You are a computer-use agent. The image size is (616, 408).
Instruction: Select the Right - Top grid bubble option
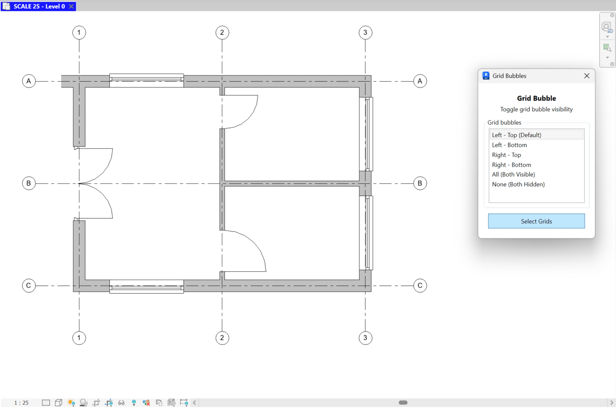pos(507,155)
